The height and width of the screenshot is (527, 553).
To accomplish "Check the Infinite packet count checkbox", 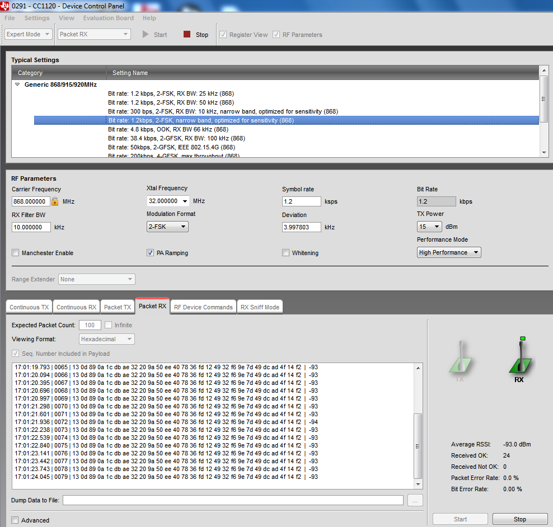I will tap(108, 325).
